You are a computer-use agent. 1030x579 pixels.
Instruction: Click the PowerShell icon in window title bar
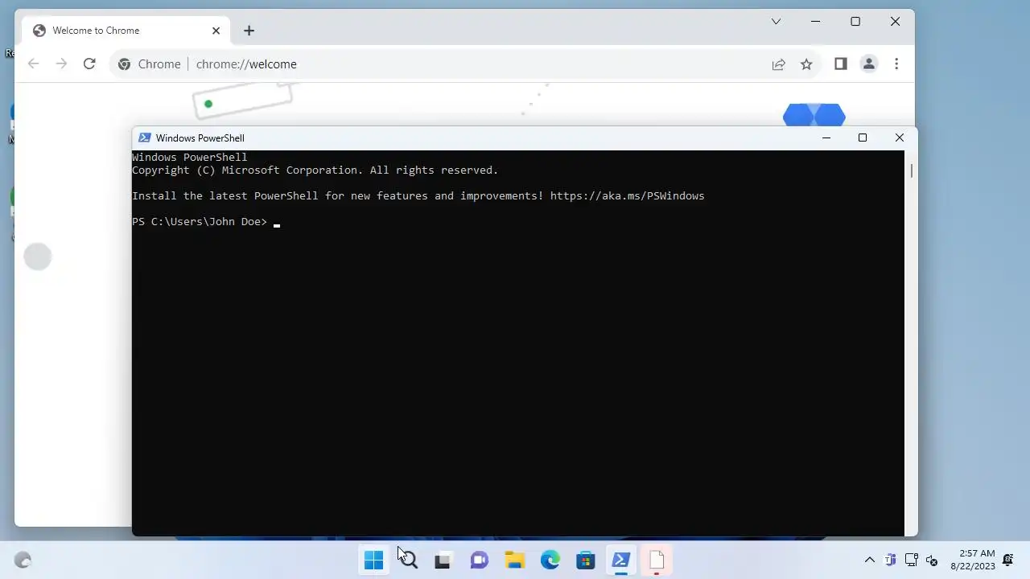click(x=144, y=138)
